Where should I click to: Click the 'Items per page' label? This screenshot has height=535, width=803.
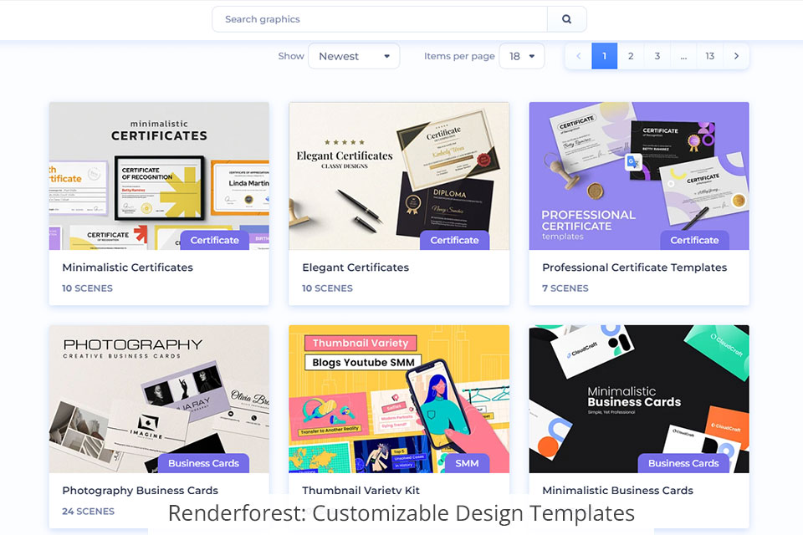click(459, 56)
